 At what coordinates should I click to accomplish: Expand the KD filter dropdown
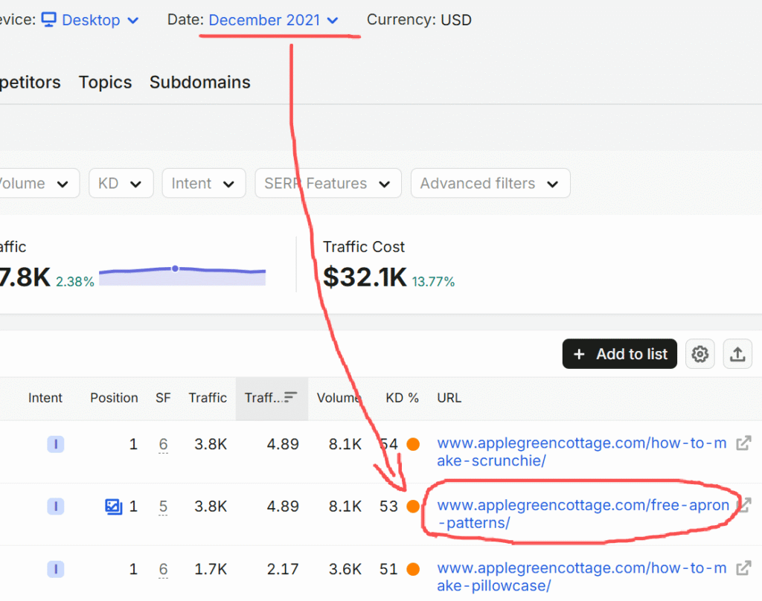coord(121,183)
